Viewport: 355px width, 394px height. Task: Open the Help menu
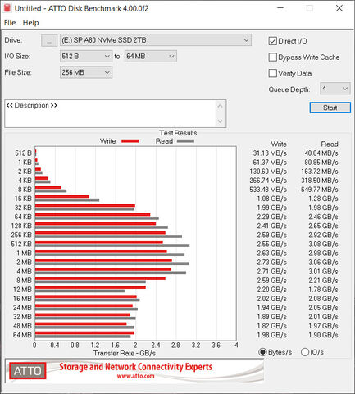[30, 23]
